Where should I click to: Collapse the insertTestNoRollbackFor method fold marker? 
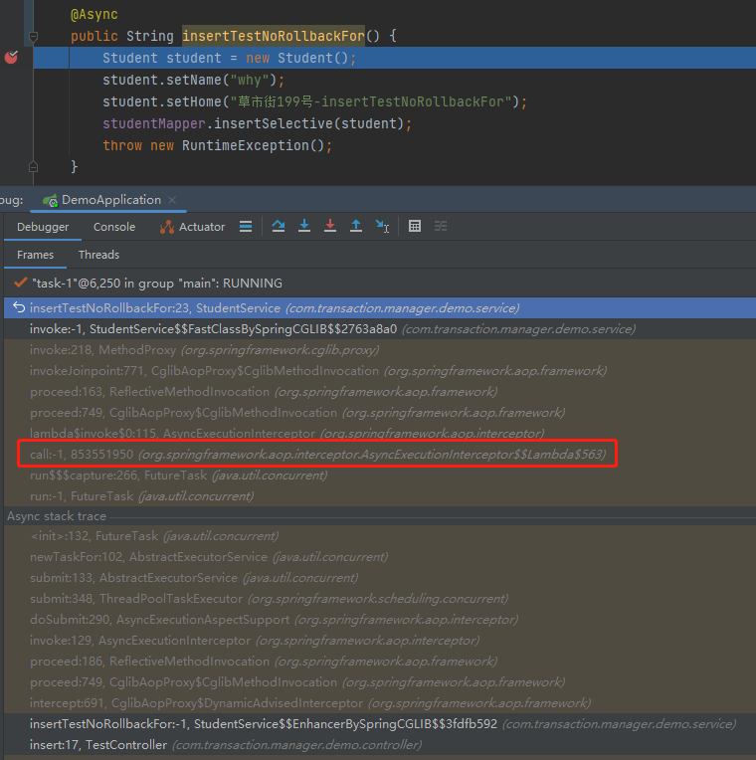33,37
